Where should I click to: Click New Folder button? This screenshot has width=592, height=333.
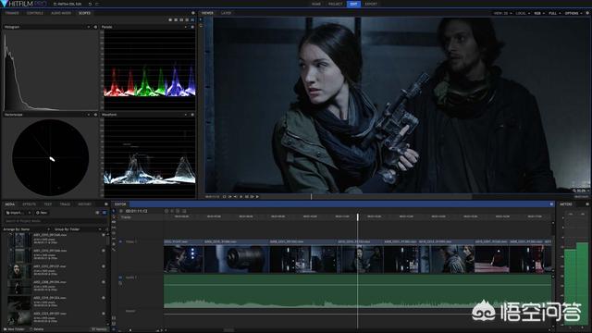(x=14, y=329)
